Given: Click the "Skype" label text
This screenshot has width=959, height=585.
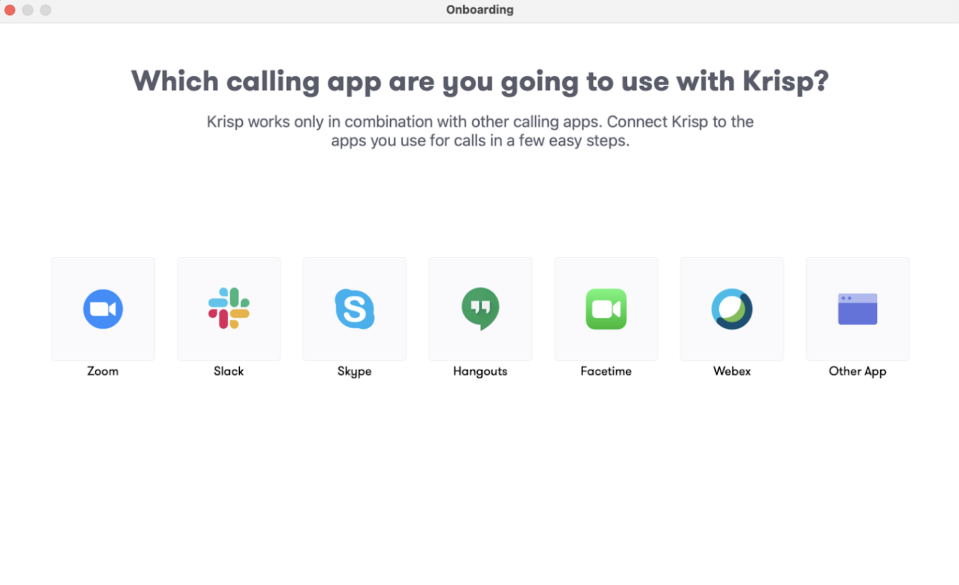Looking at the screenshot, I should 355,372.
